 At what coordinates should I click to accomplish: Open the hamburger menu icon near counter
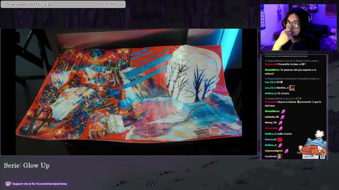322,157
